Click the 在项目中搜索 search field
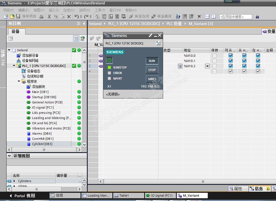This screenshot has width=276, height=201. (x=235, y=17)
